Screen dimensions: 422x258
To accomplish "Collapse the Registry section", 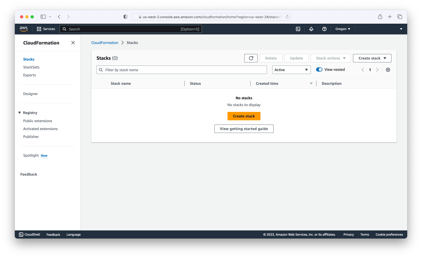I will click(x=20, y=113).
